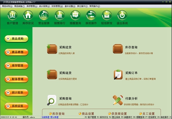Image resolution: width=172 pixels, height=119 pixels.
Task: Click the F2-客户管理 status bar hint
Action: (90, 117)
